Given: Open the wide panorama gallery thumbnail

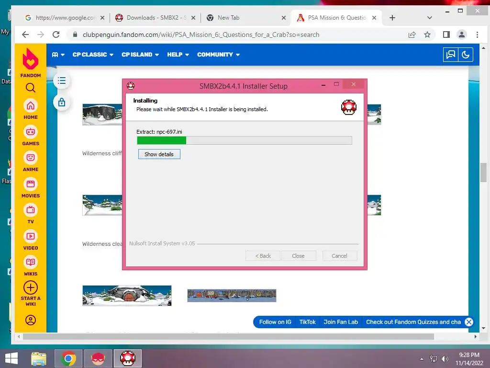Looking at the screenshot, I should tap(232, 296).
